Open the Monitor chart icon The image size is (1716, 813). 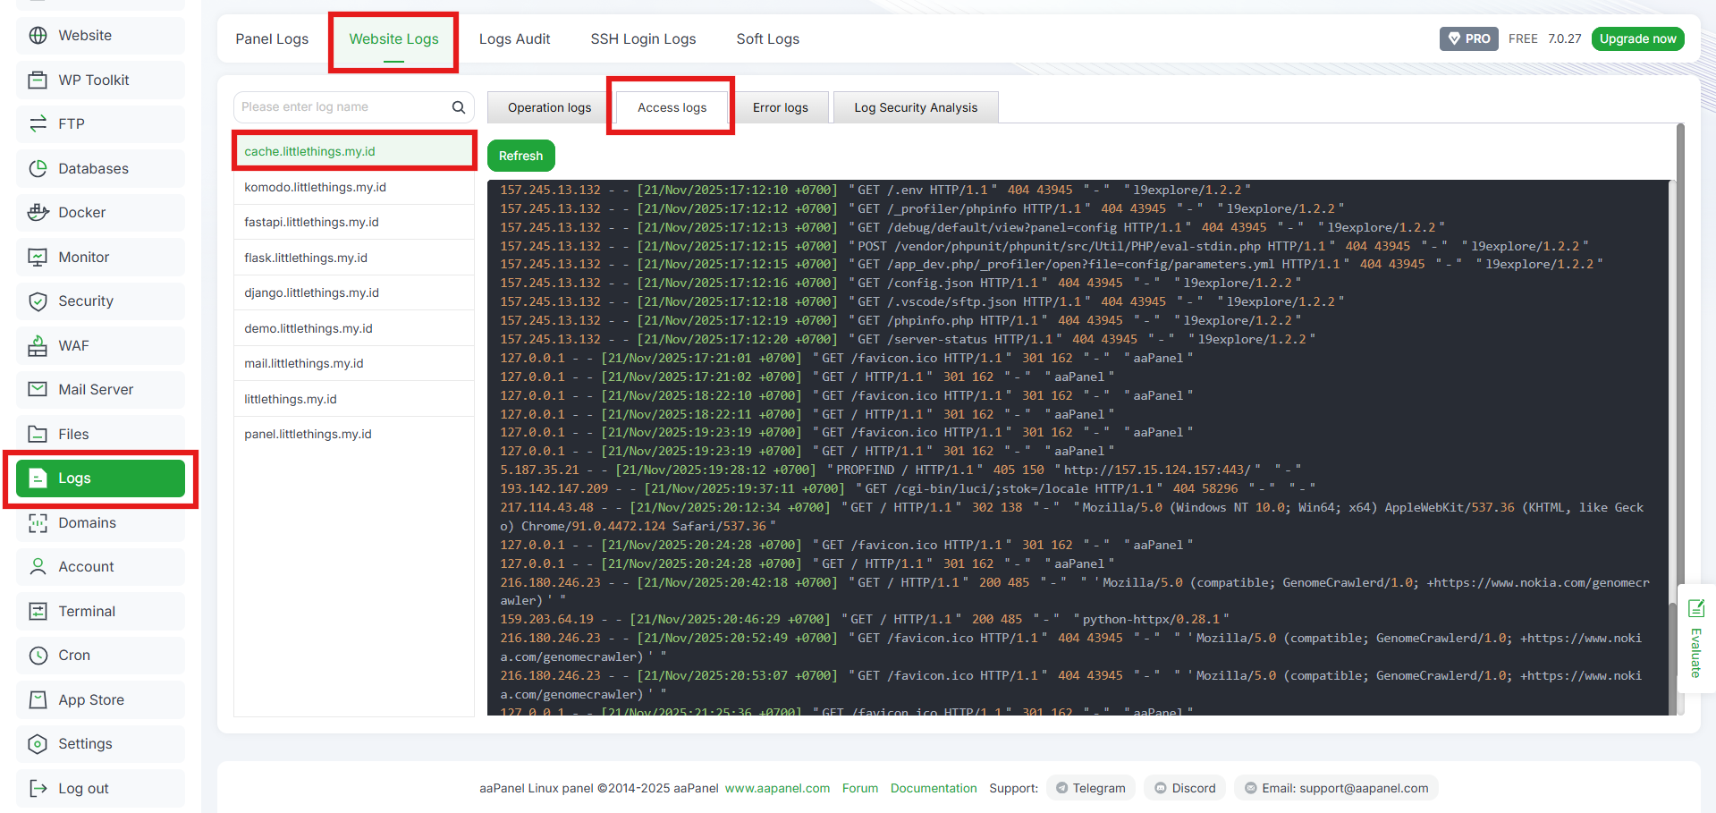click(x=38, y=257)
